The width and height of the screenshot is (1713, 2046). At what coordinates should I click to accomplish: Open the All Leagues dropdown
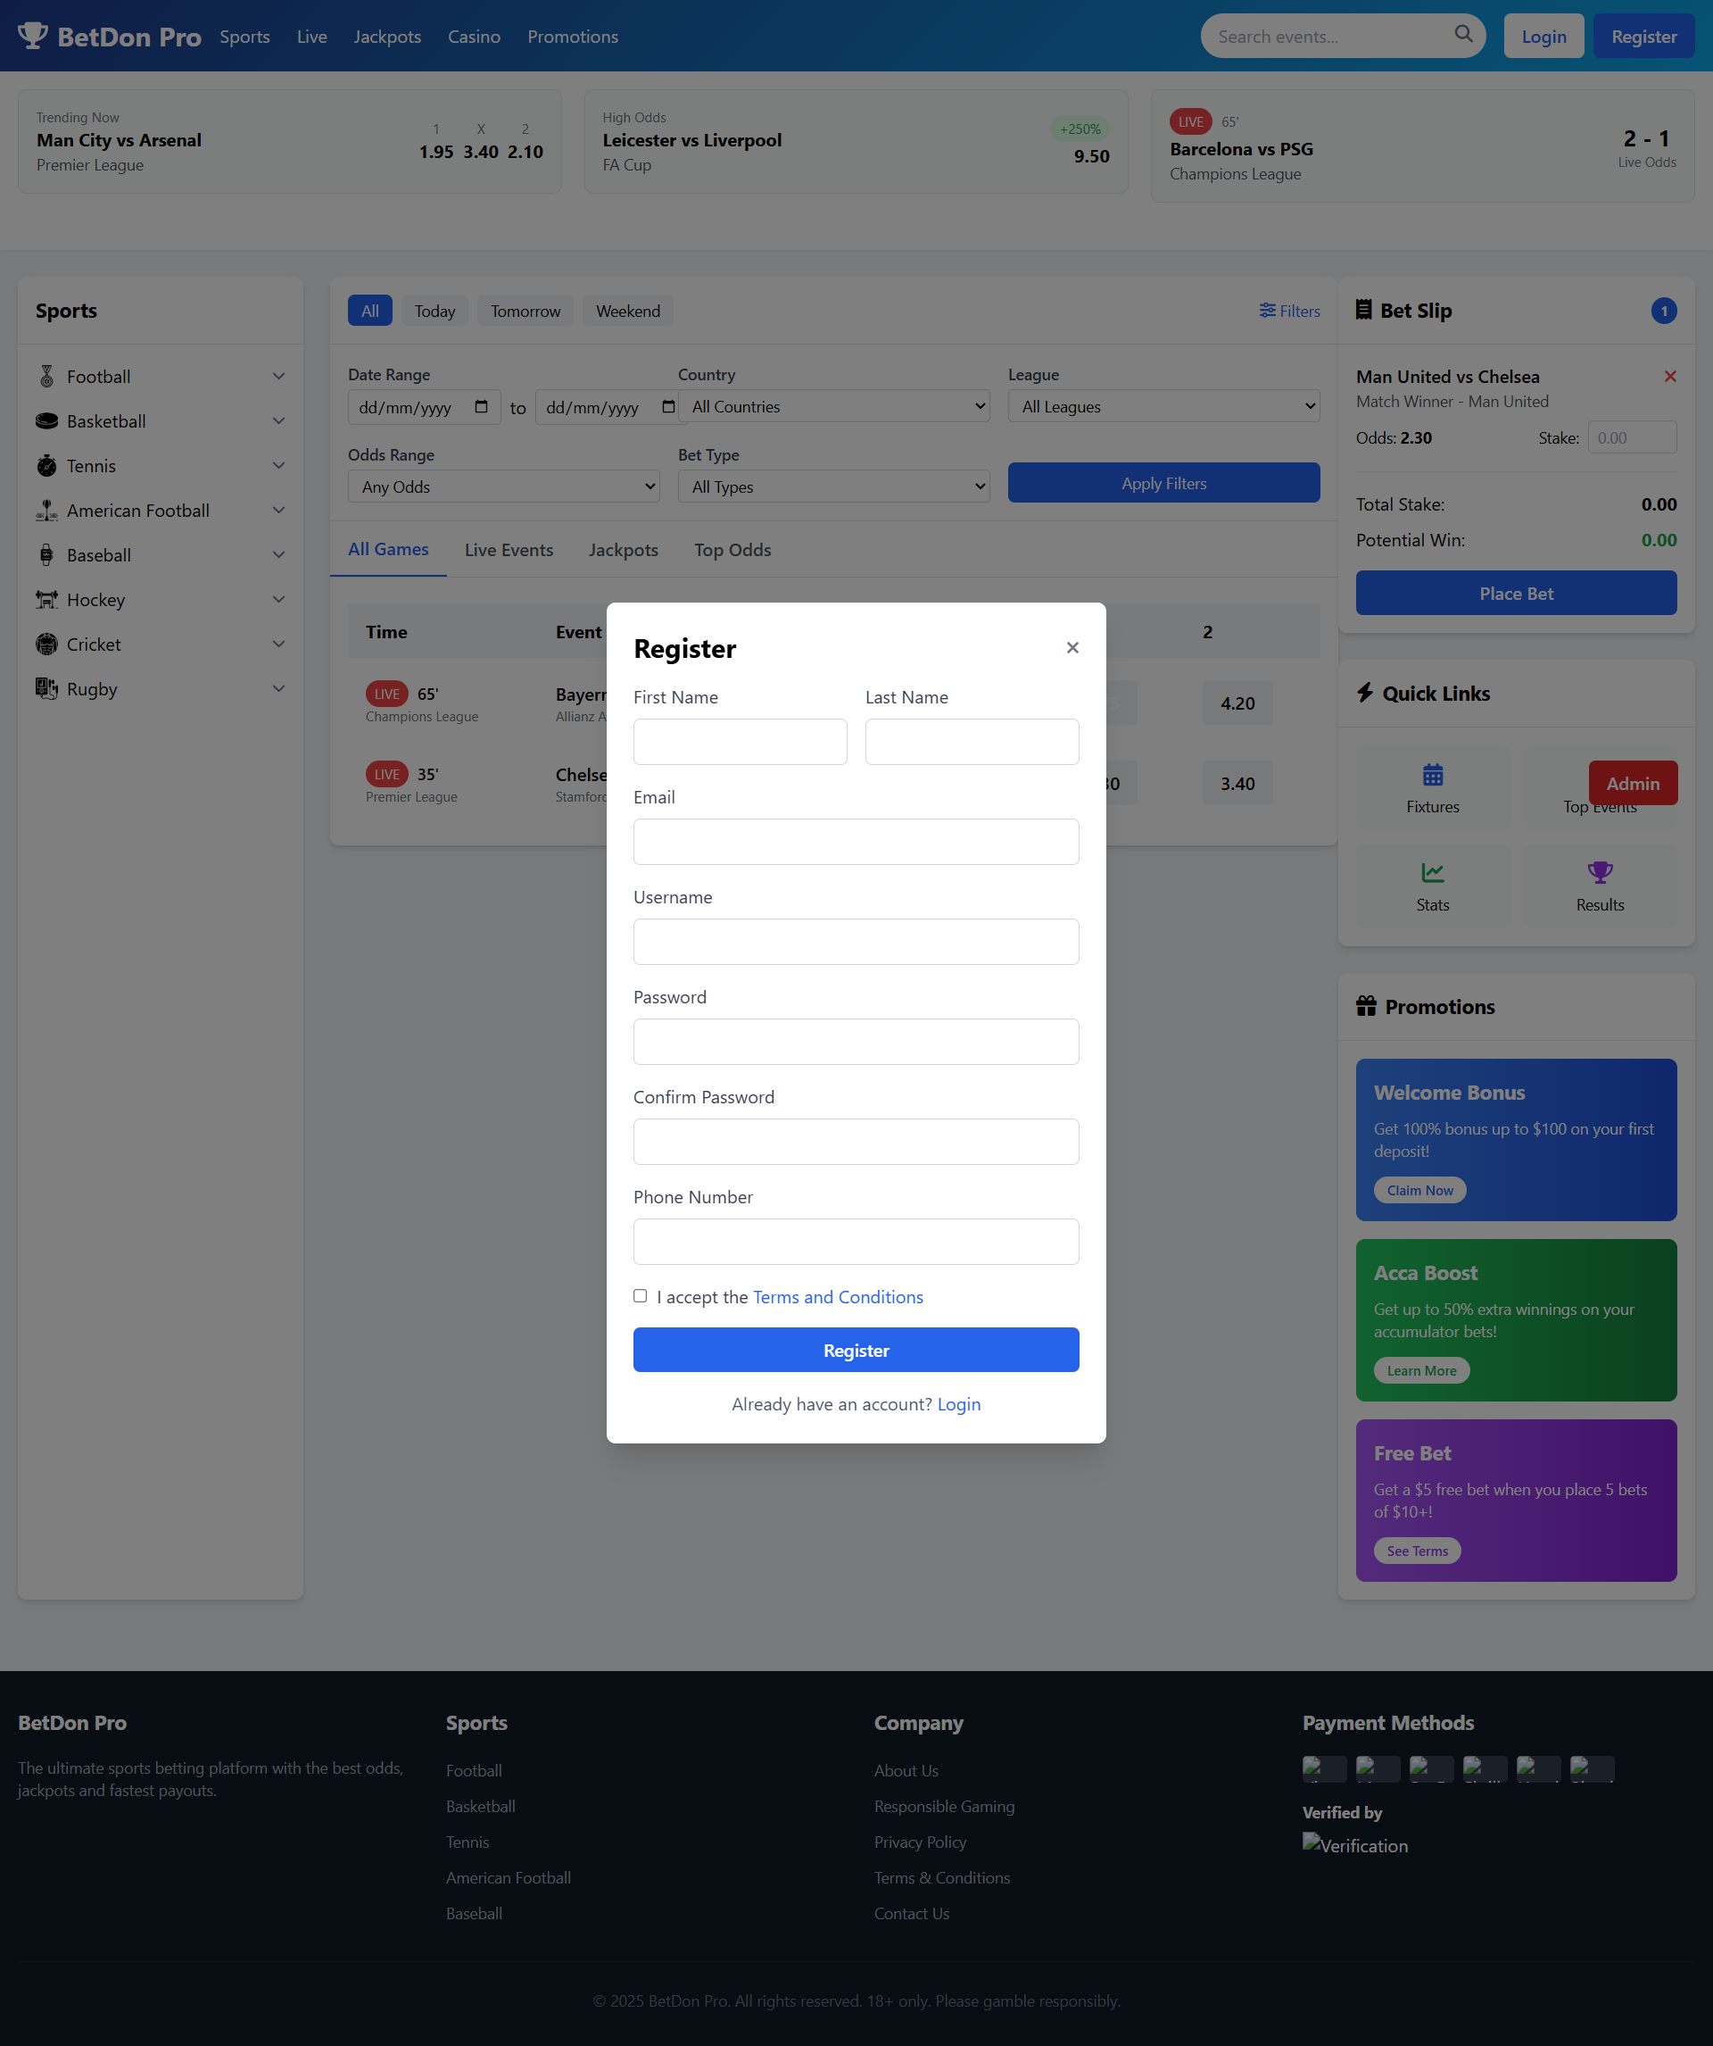pyautogui.click(x=1163, y=406)
